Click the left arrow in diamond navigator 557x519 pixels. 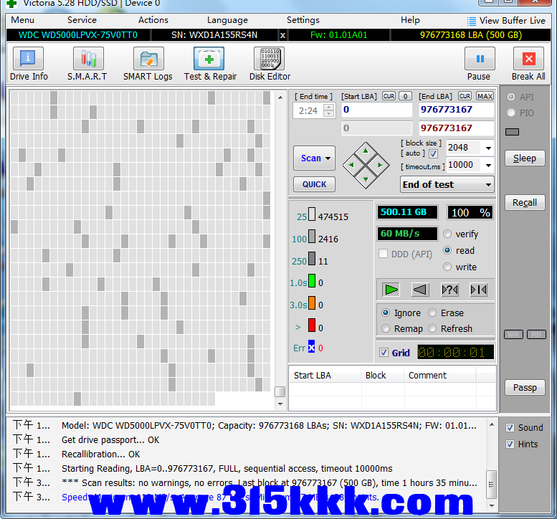pyautogui.click(x=351, y=165)
